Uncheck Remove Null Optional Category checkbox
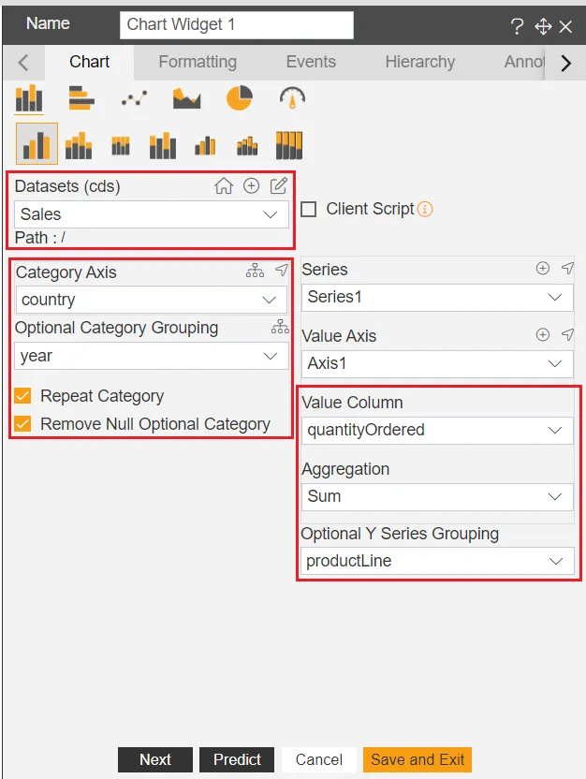The width and height of the screenshot is (586, 779). 22,424
